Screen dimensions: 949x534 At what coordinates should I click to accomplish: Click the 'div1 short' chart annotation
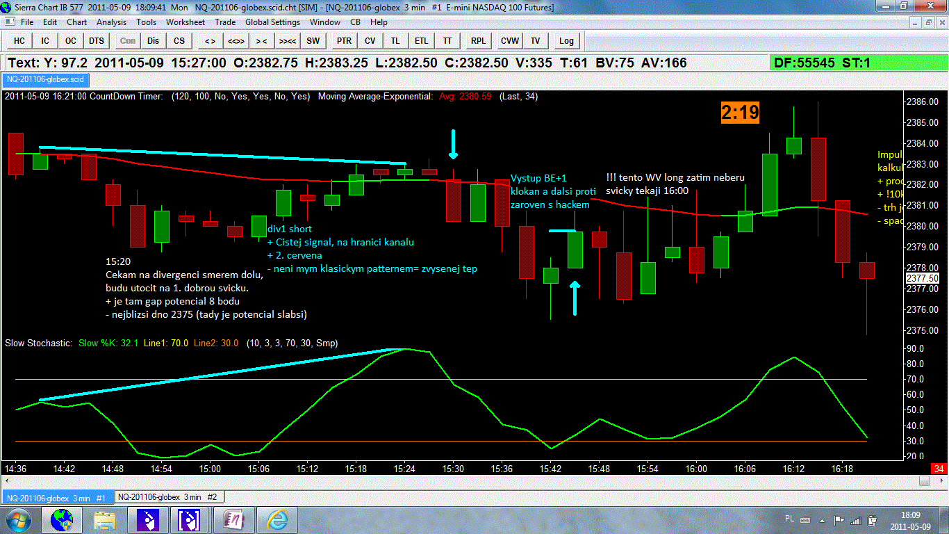pos(290,229)
